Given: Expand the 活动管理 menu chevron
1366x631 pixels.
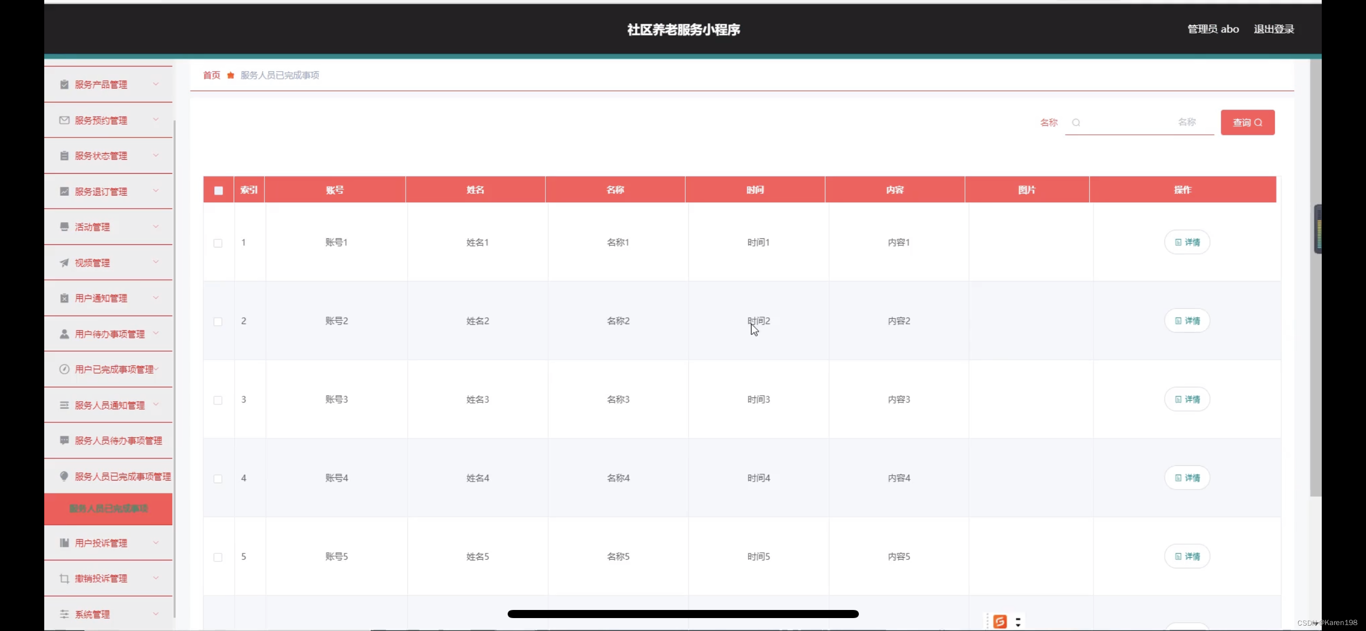Looking at the screenshot, I should [x=156, y=227].
